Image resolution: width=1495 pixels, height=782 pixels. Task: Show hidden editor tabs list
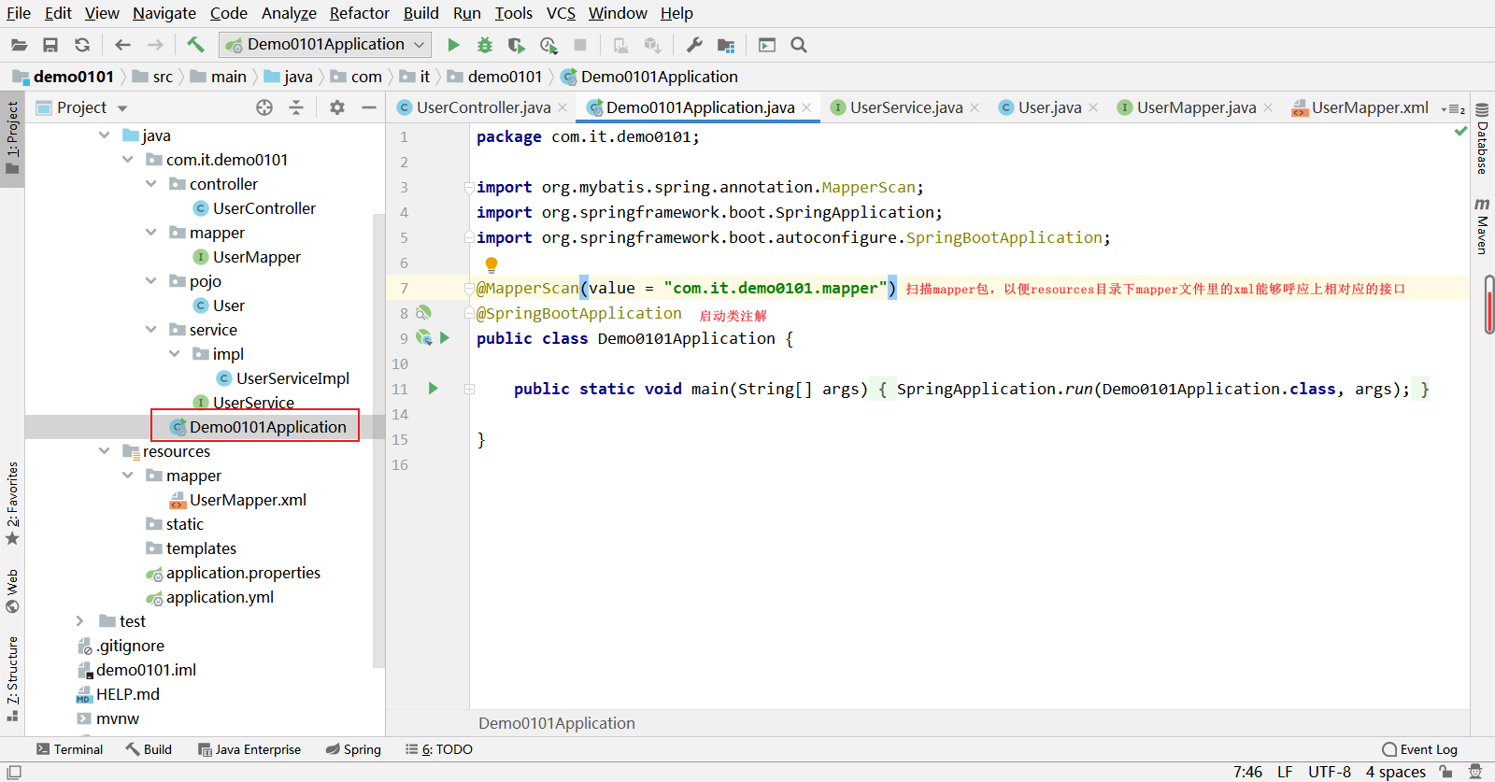pyautogui.click(x=1453, y=108)
